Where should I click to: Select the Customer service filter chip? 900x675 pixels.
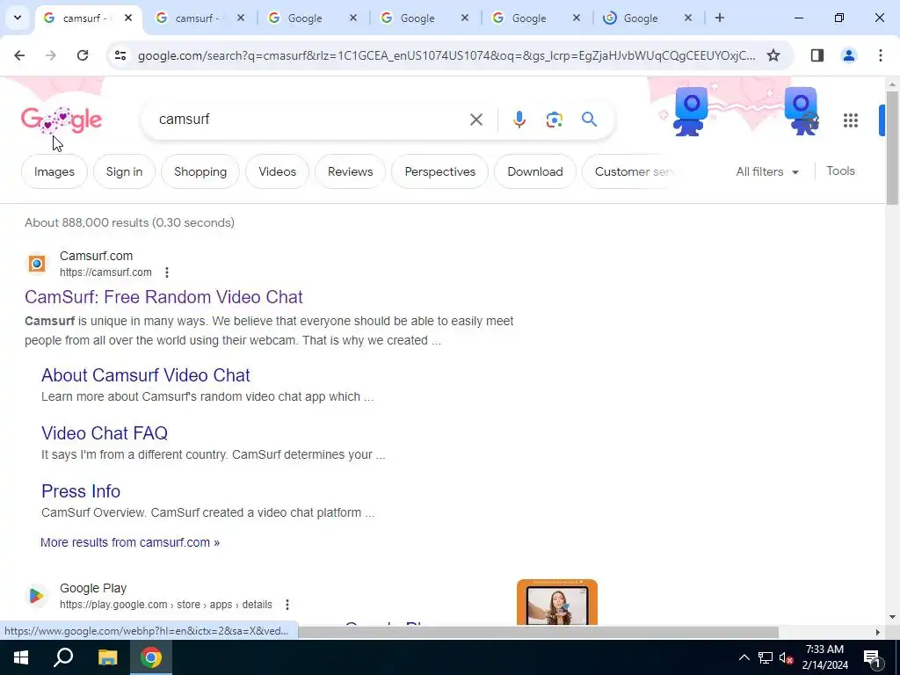pyautogui.click(x=629, y=171)
